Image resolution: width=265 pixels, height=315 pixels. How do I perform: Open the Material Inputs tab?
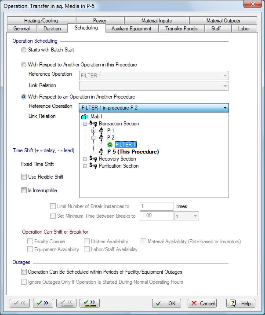pyautogui.click(x=156, y=21)
